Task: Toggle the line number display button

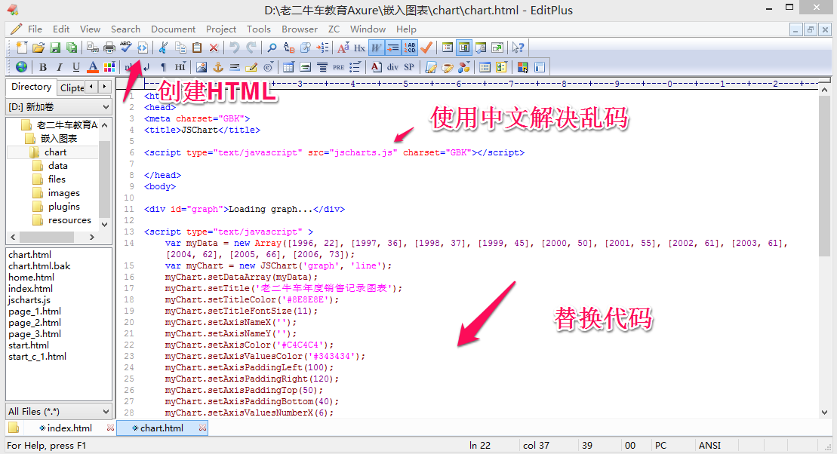Action: pos(409,48)
